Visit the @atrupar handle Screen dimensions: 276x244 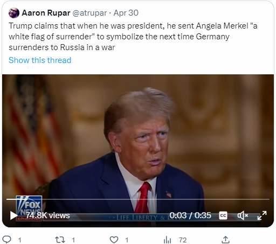click(89, 13)
